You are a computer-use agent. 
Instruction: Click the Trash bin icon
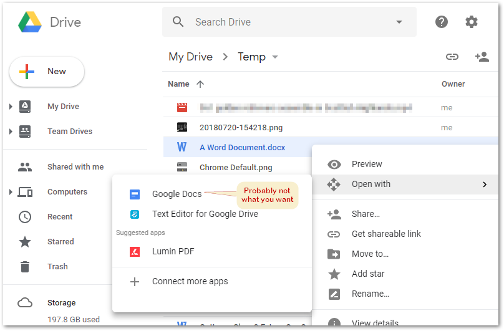point(25,267)
